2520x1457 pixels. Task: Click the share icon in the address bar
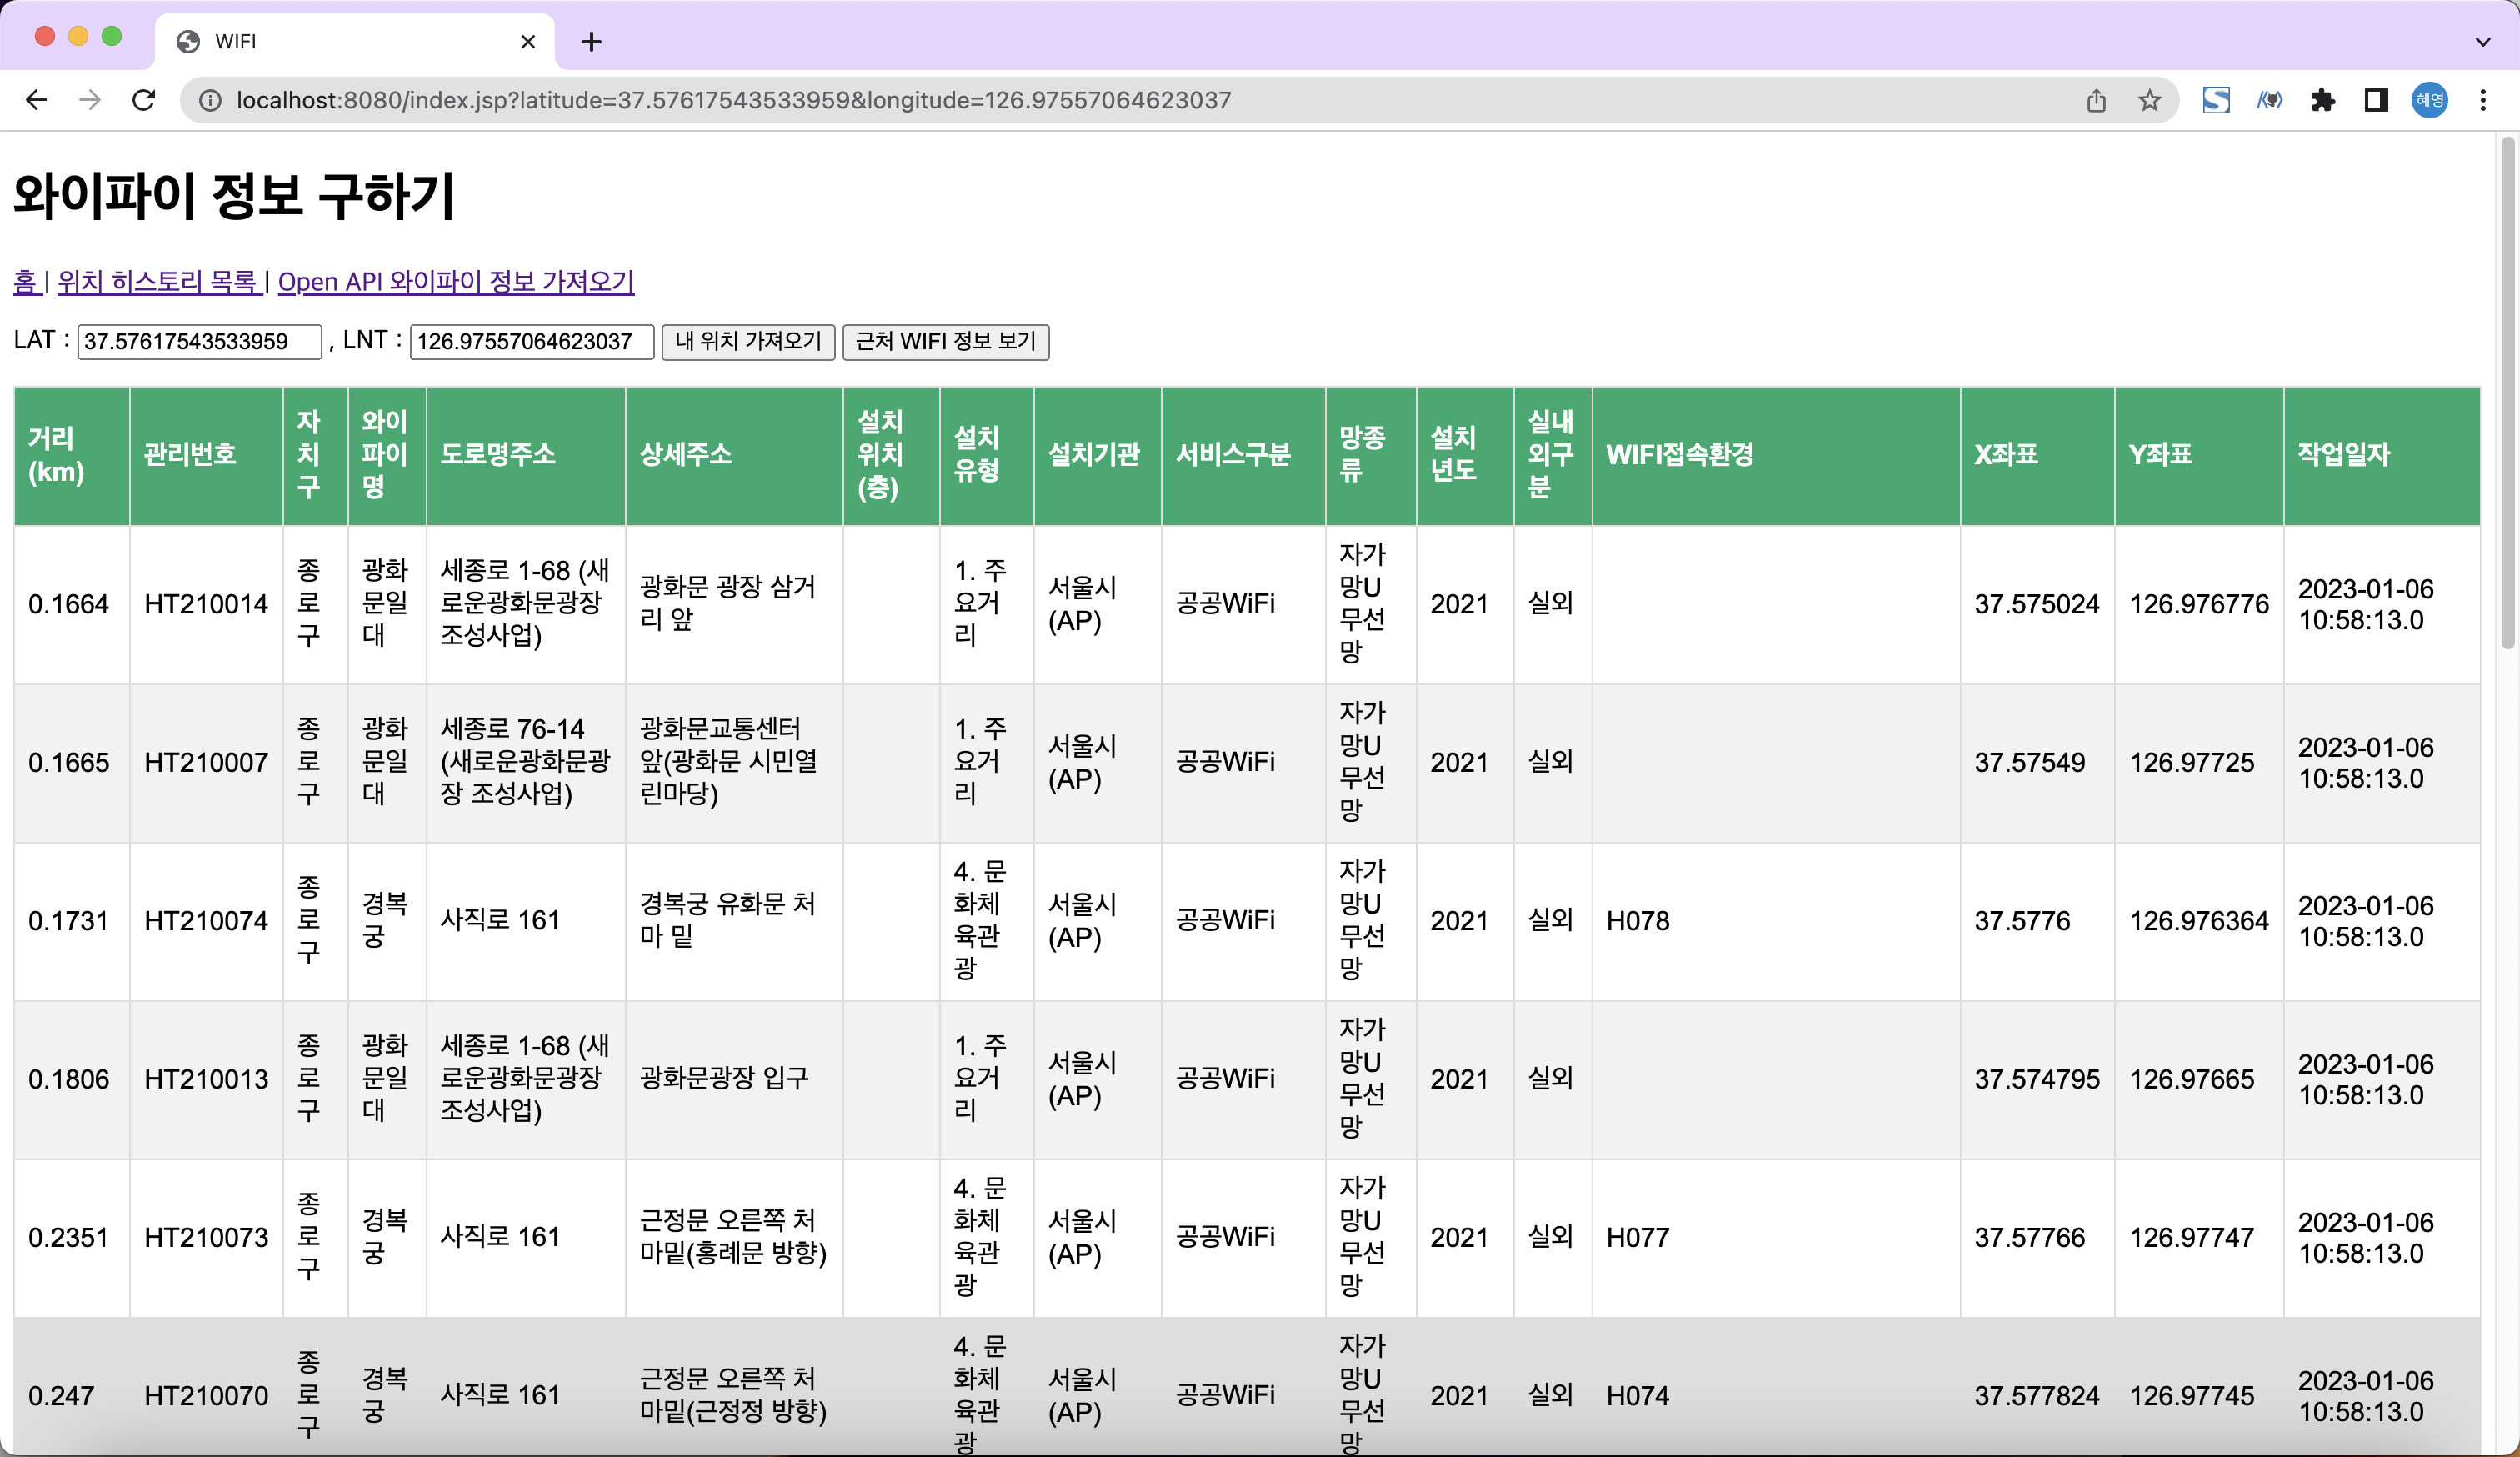coord(2096,100)
